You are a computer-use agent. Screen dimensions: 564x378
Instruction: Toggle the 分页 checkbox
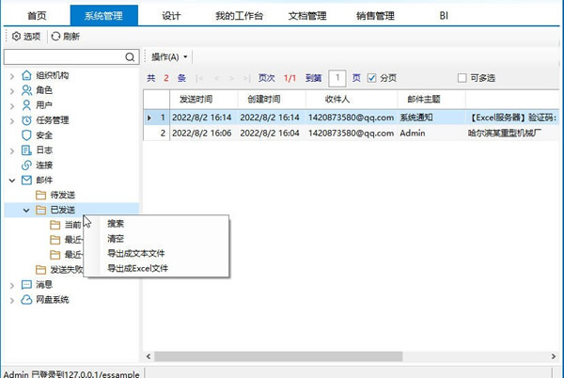click(x=372, y=77)
